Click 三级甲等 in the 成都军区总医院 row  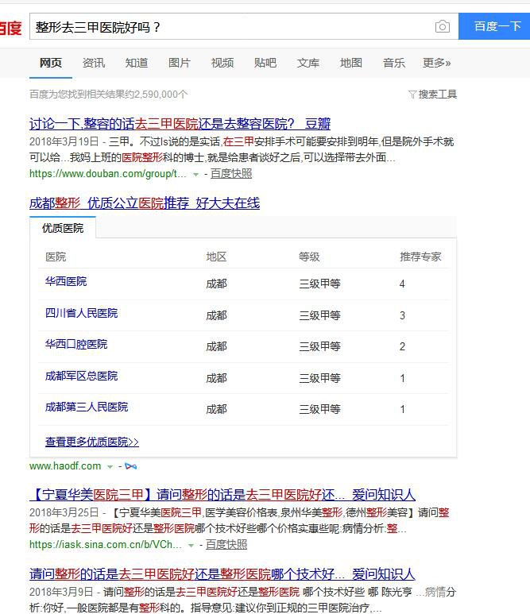pos(319,378)
